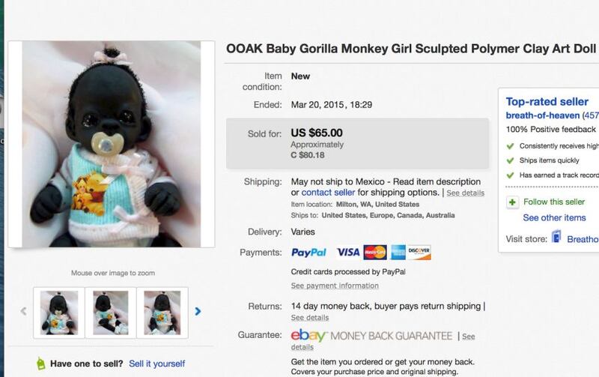
Task: Click the Discover card icon
Action: tap(419, 253)
